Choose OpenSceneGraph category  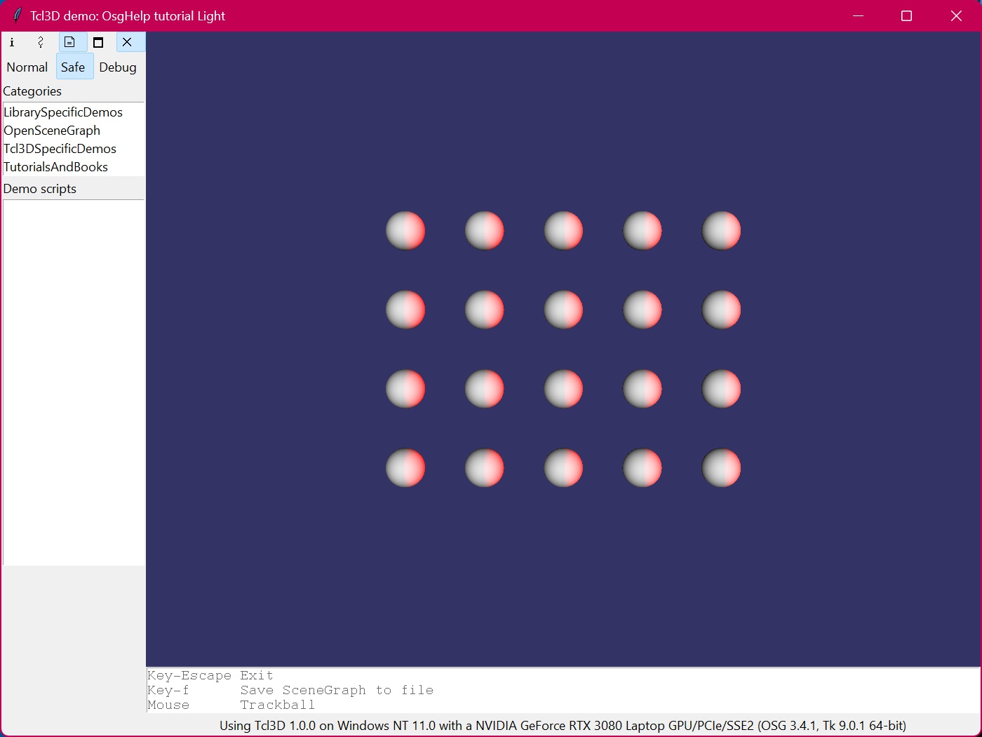(x=52, y=131)
